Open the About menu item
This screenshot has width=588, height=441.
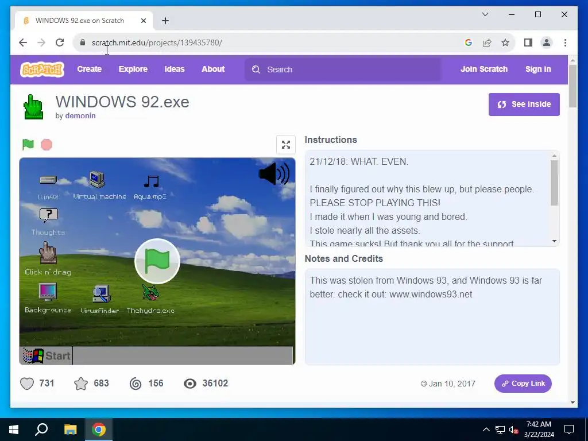tap(213, 69)
